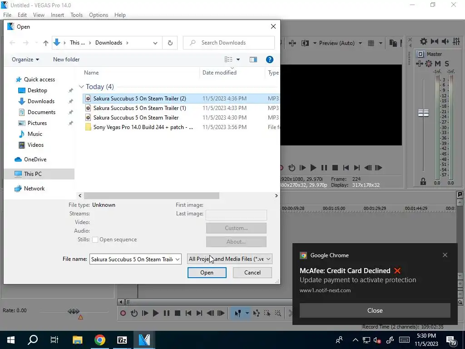Viewport: 465px width, 349px height.
Task: Toggle the preview pane icon in dialog
Action: click(253, 60)
